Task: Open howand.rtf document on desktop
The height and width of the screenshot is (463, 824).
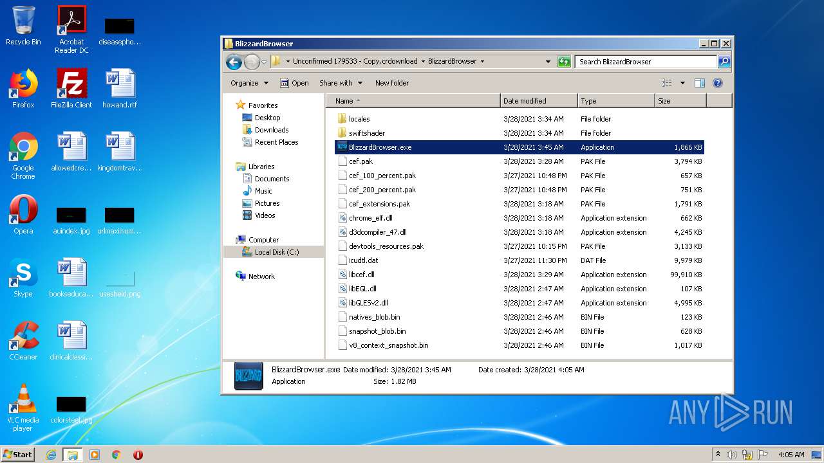Action: (120, 88)
